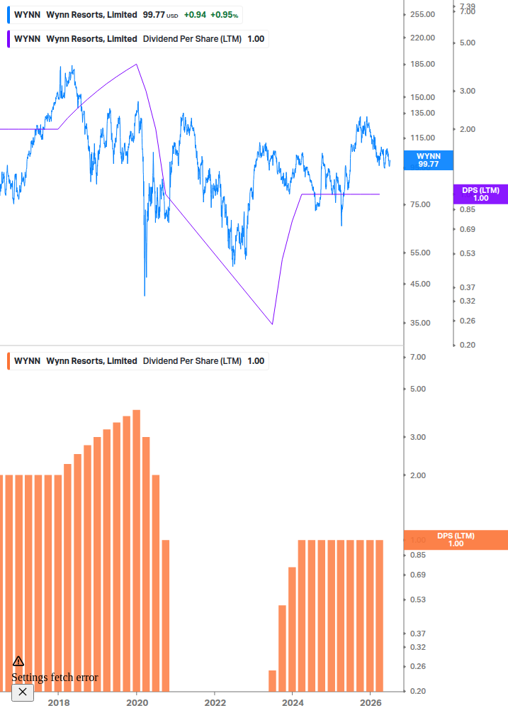Screen dimensions: 508x713
Task: Click the 7.00 value on lower chart axis
Action: pos(418,357)
